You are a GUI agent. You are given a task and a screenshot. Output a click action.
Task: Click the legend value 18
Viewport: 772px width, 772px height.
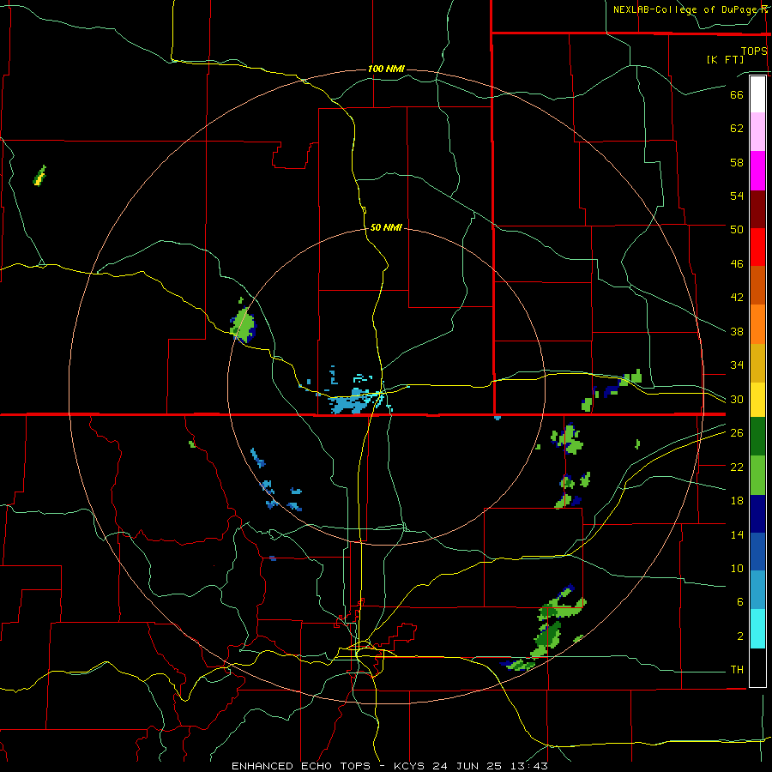[737, 501]
